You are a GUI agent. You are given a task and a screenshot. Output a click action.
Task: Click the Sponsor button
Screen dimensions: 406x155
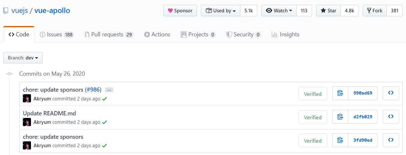coord(180,10)
